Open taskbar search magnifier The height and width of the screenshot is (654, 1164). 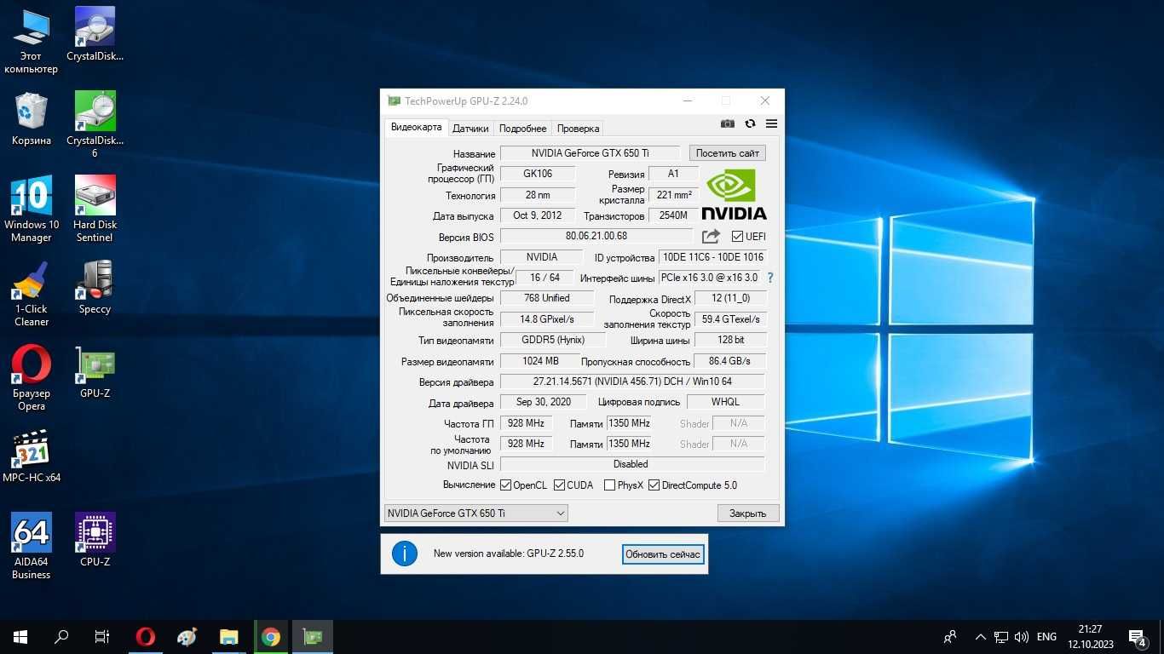coord(61,636)
